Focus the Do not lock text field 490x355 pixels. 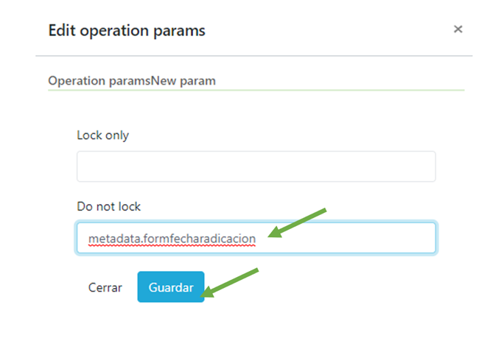[x=256, y=239]
